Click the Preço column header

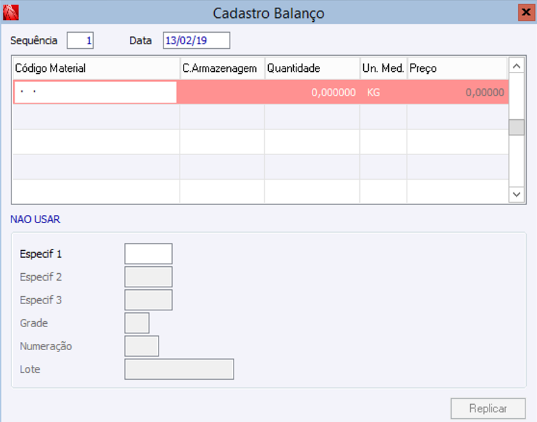click(457, 68)
